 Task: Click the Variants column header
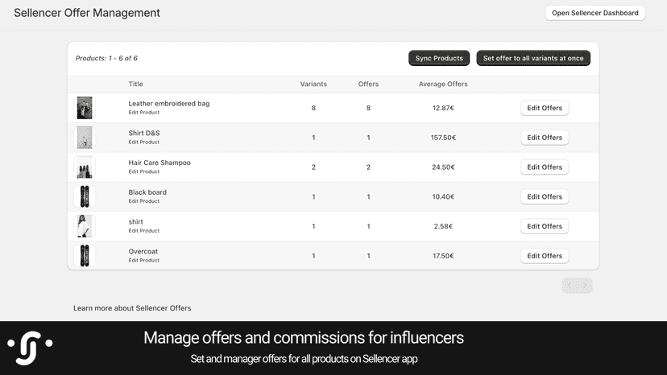313,84
